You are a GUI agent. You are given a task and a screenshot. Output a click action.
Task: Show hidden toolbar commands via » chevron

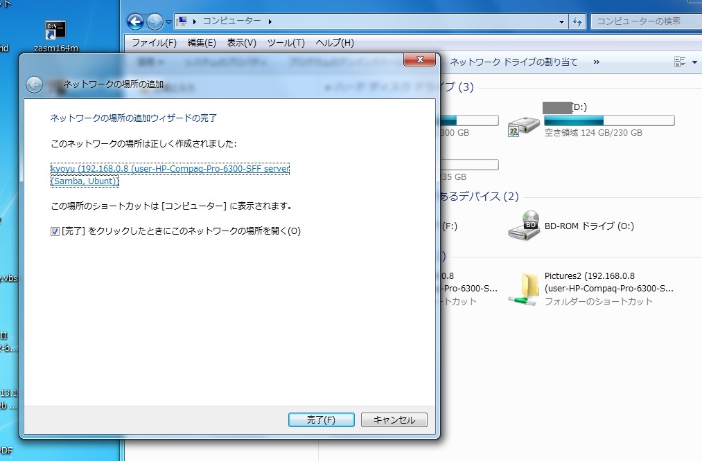pyautogui.click(x=596, y=62)
